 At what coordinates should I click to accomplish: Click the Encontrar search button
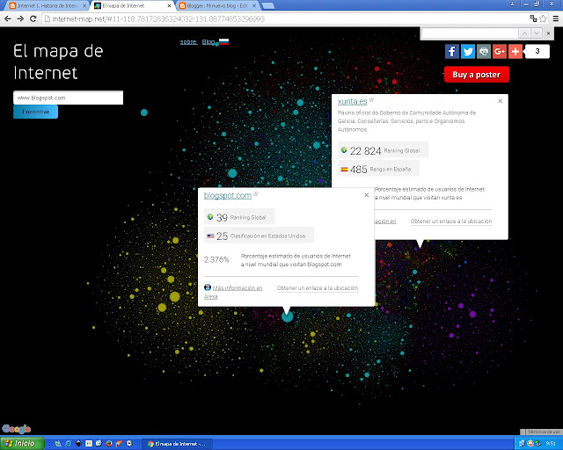point(35,112)
